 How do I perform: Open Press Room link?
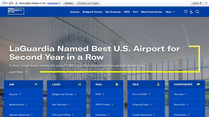point(182,115)
